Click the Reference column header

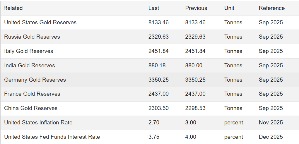pos(271,8)
